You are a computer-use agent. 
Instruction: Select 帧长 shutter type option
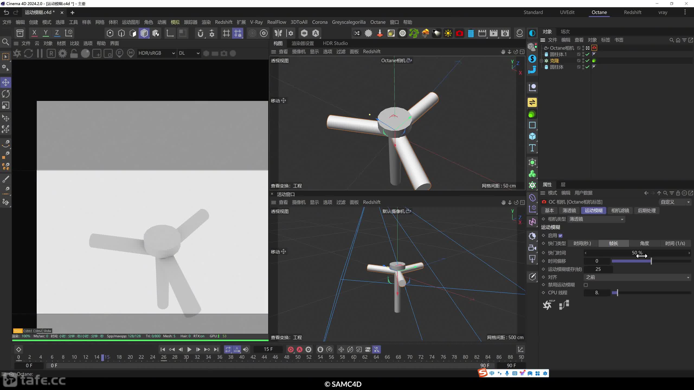click(613, 243)
